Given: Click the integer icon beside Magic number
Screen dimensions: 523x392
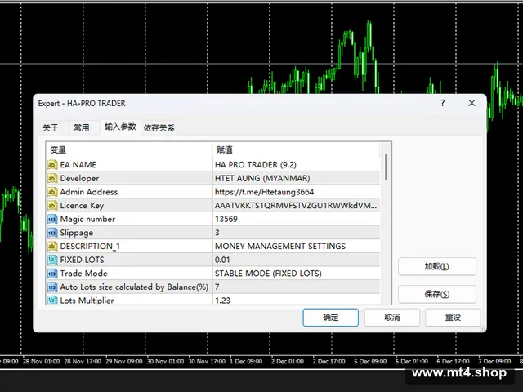Looking at the screenshot, I should tap(52, 220).
